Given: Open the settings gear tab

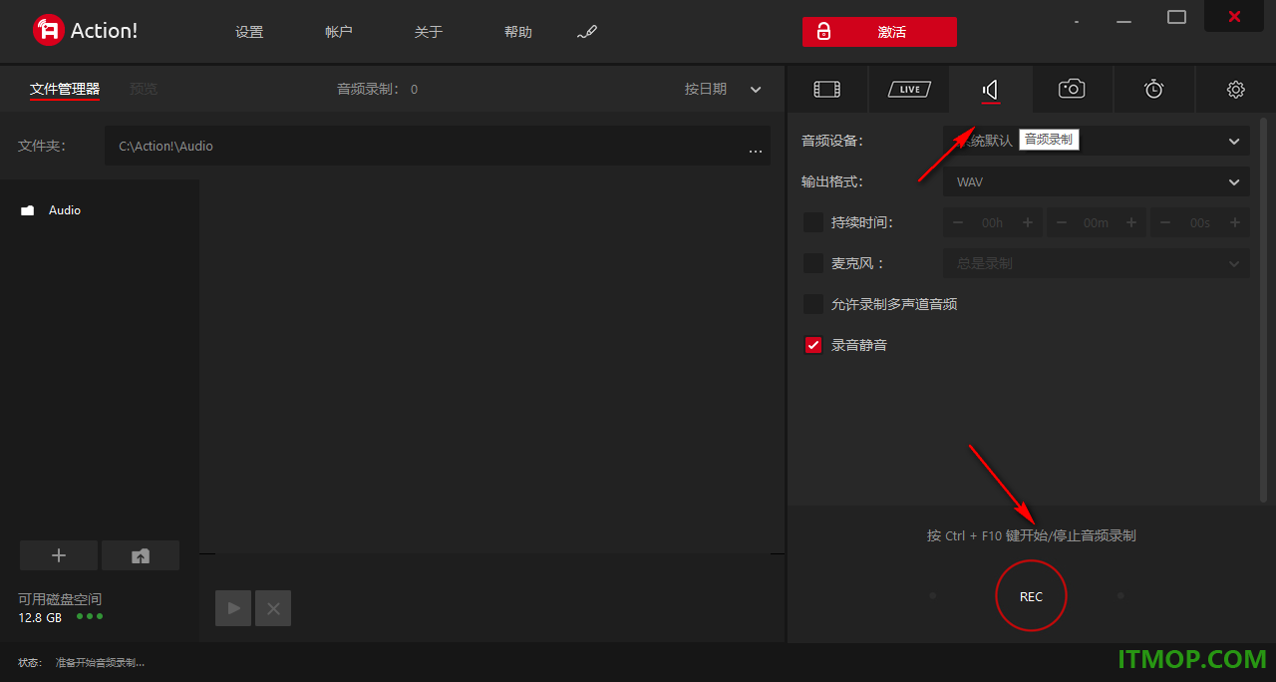Looking at the screenshot, I should (x=1235, y=90).
